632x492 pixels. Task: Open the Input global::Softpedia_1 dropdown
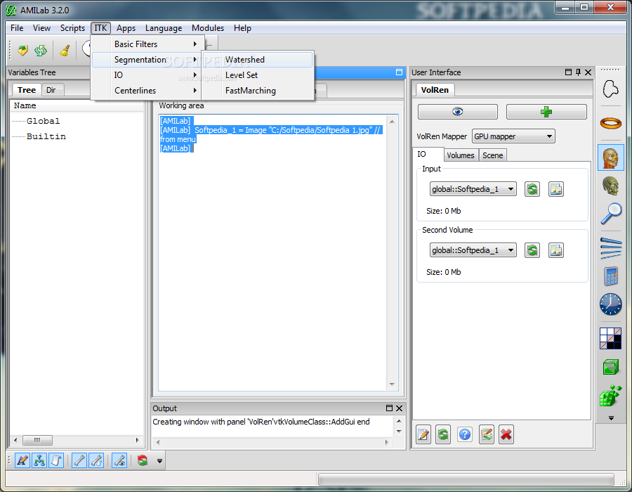473,189
